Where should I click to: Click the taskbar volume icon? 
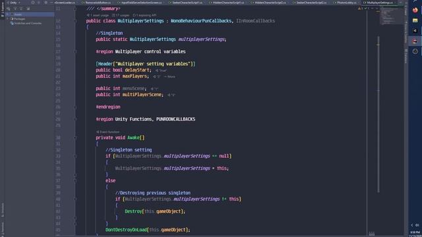417,225
